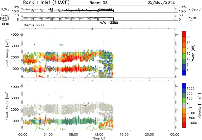Click the "18" frequency axis tick label
The width and height of the screenshot is (202, 140).
click(17, 15)
